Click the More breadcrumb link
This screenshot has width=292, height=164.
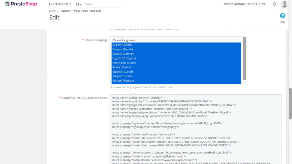click(52, 11)
